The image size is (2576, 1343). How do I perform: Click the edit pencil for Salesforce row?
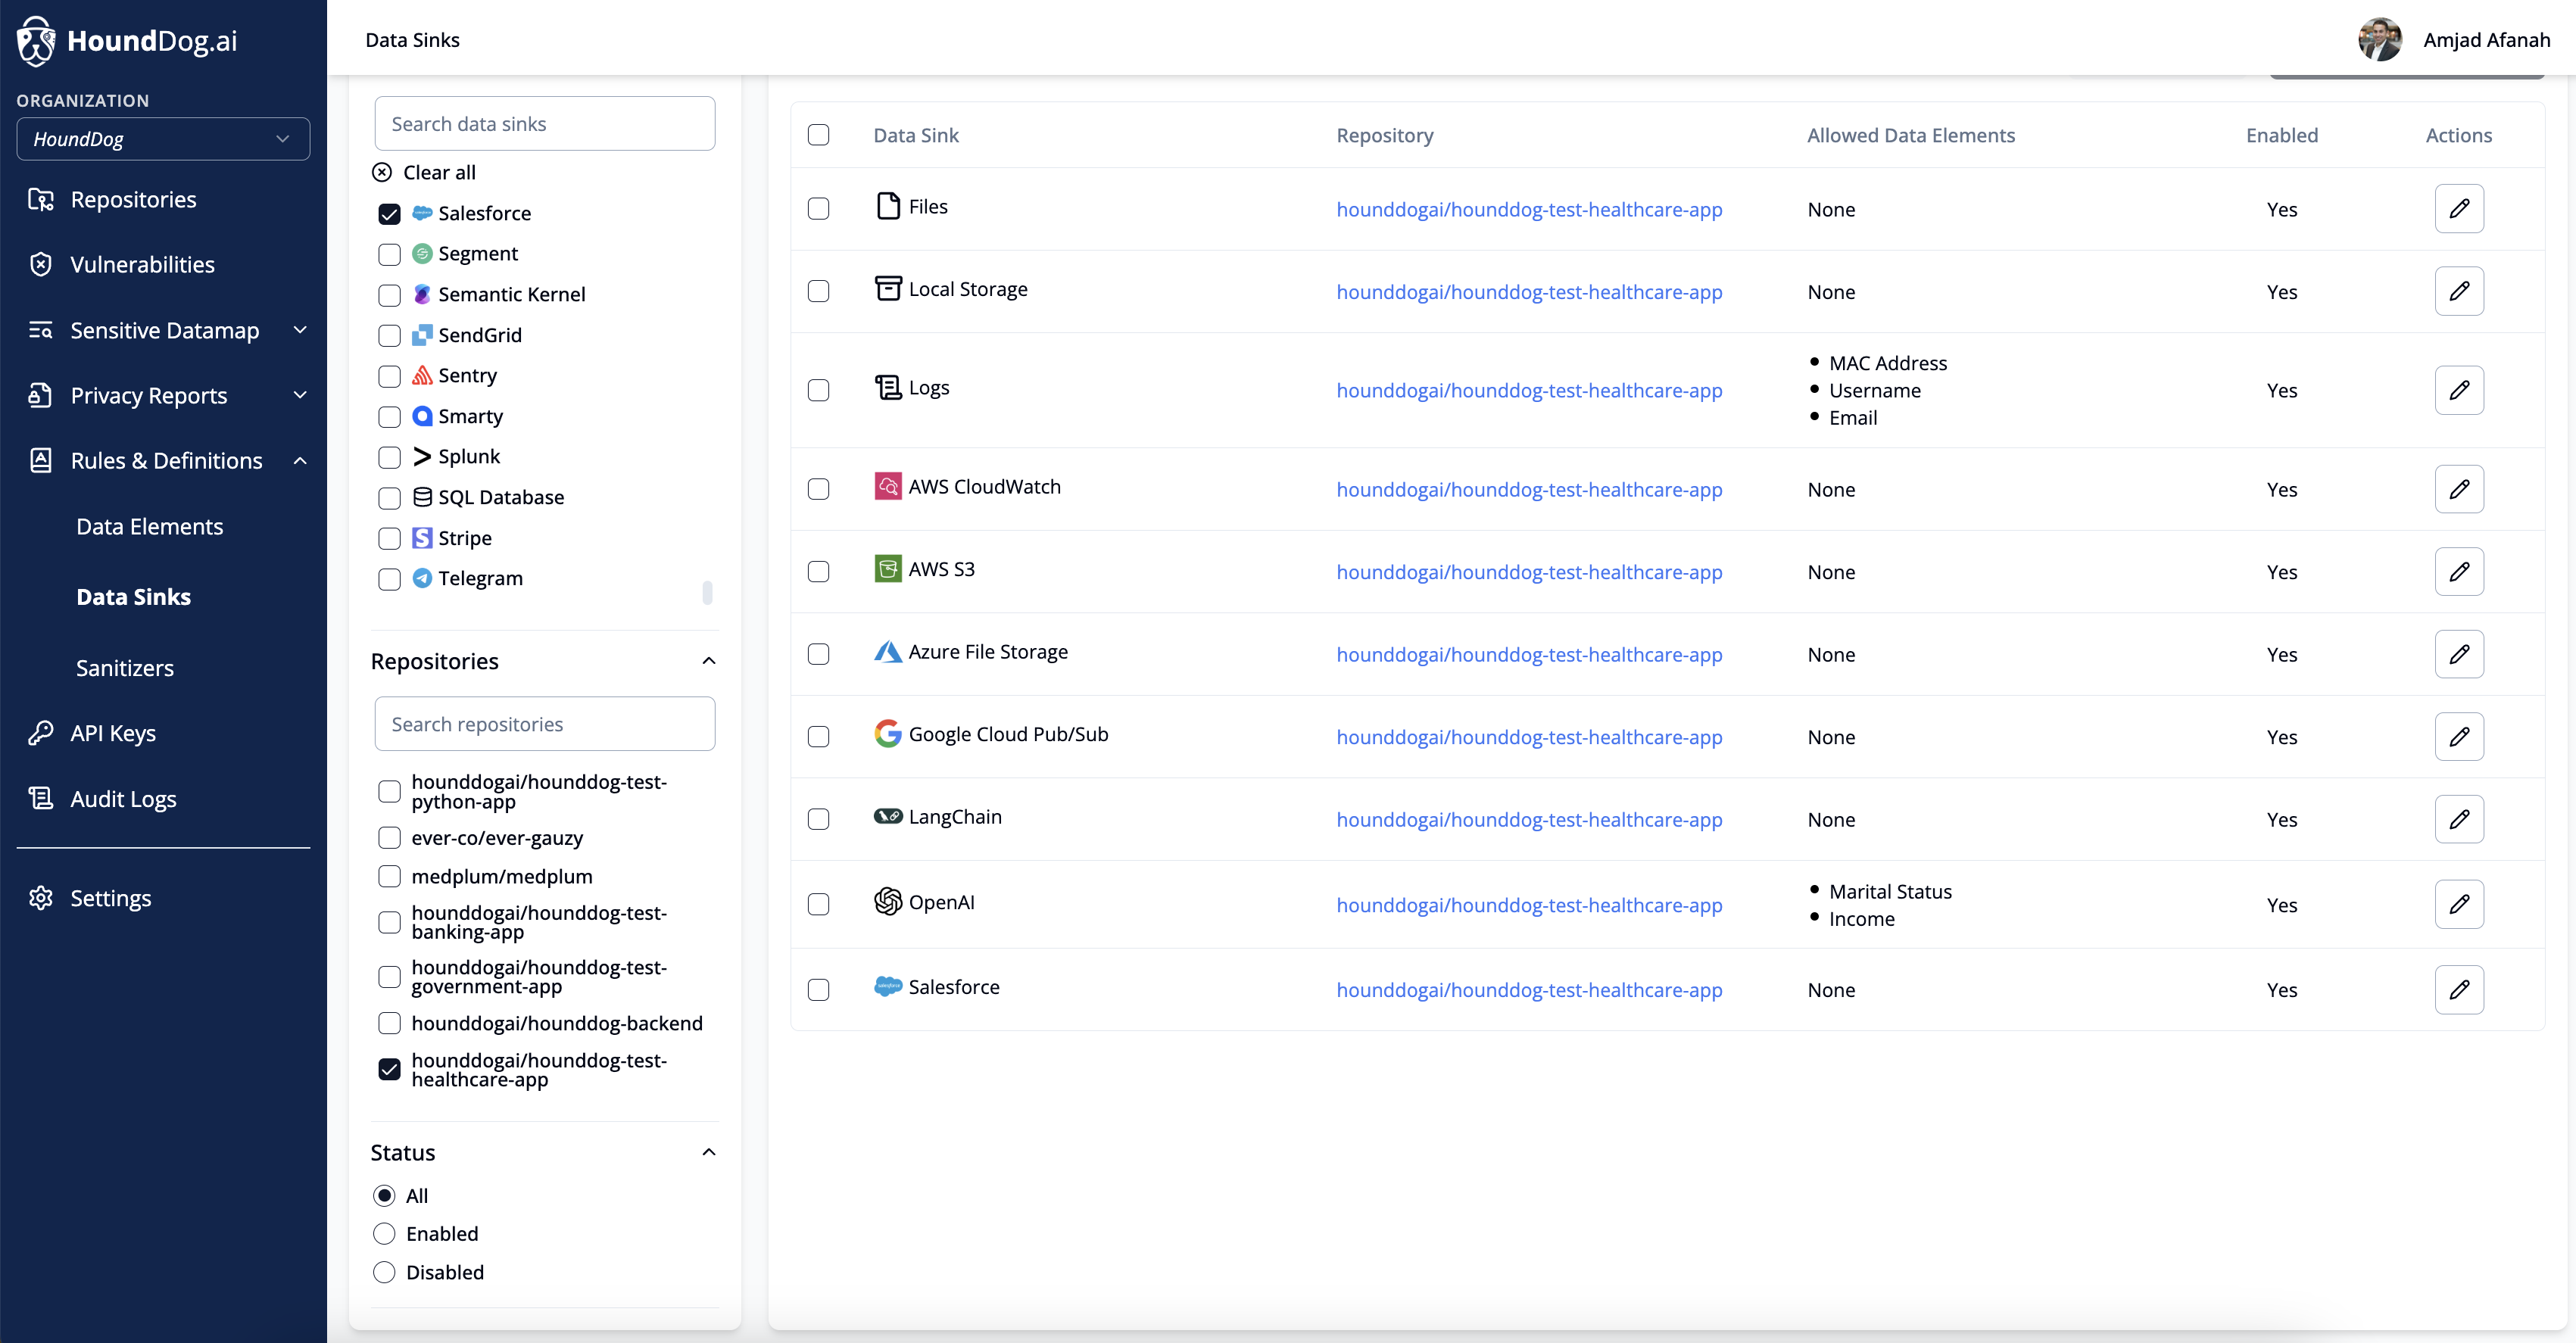coord(2458,989)
